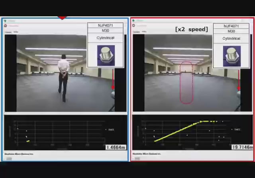Click the Nisshinbo Micro Devices label in right window
The height and width of the screenshot is (178, 255).
pyautogui.click(x=147, y=154)
